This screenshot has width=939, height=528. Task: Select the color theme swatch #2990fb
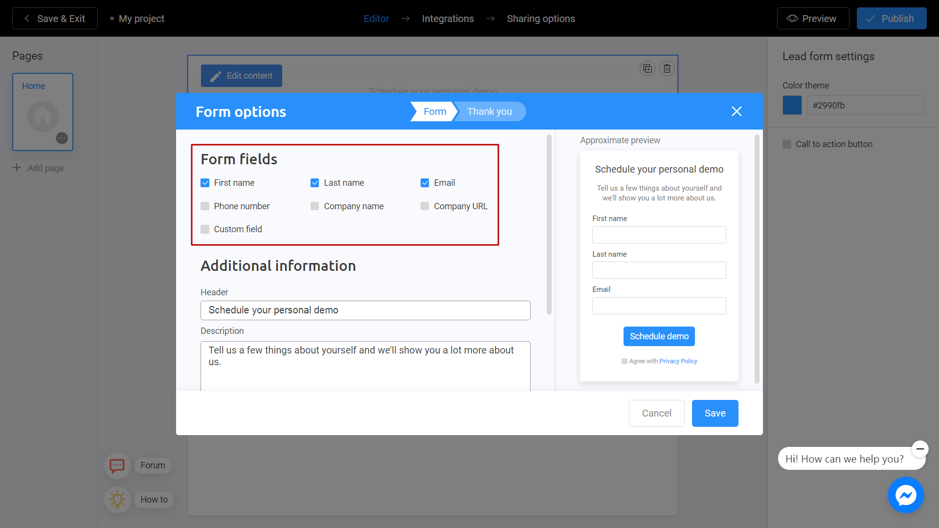point(792,105)
